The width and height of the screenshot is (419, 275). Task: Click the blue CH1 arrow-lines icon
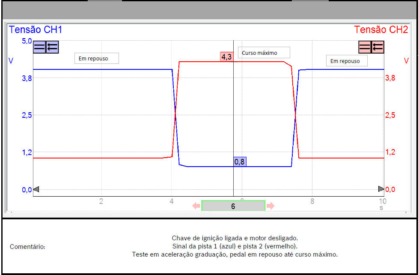pos(52,47)
